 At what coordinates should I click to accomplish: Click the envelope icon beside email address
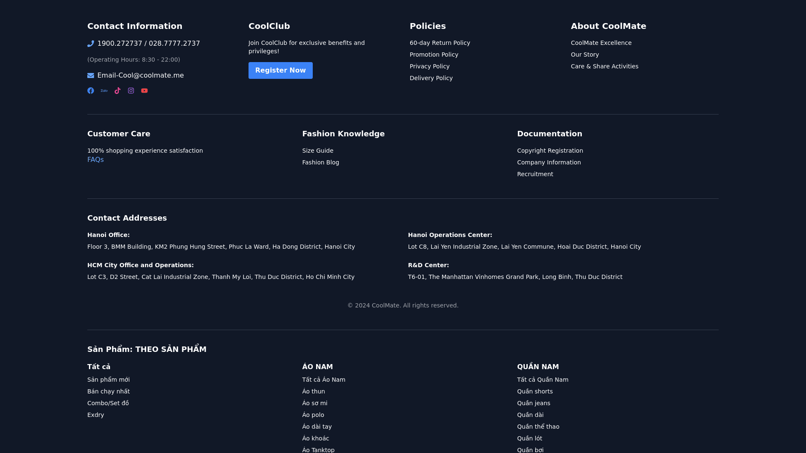91,75
